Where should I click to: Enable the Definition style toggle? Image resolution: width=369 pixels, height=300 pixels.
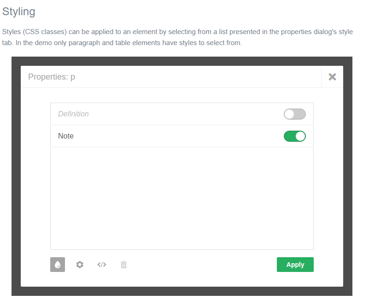294,114
